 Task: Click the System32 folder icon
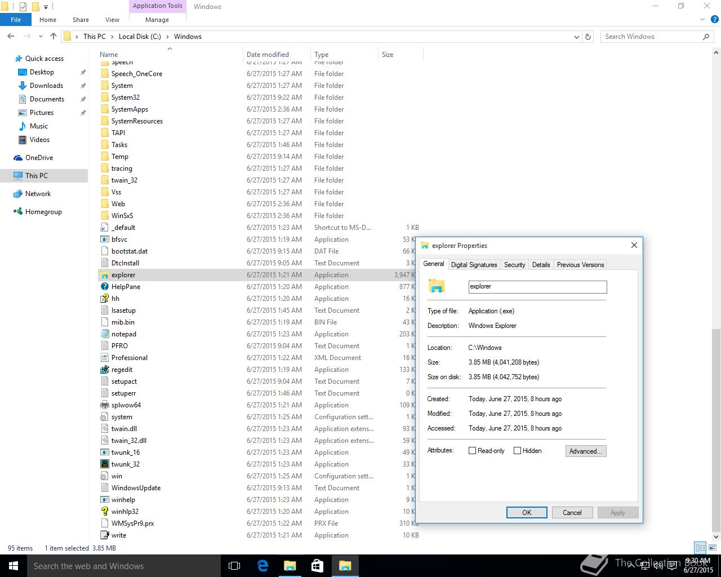[x=104, y=97]
